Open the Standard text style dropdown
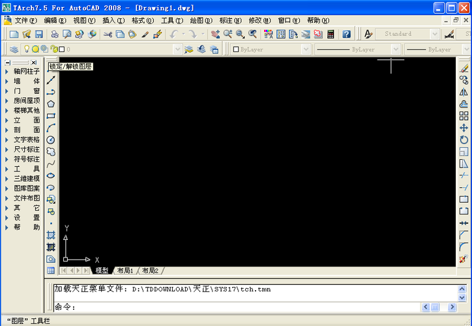This screenshot has width=472, height=326. 434,34
